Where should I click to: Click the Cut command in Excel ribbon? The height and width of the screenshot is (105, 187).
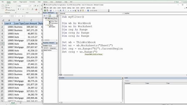point(7,5)
